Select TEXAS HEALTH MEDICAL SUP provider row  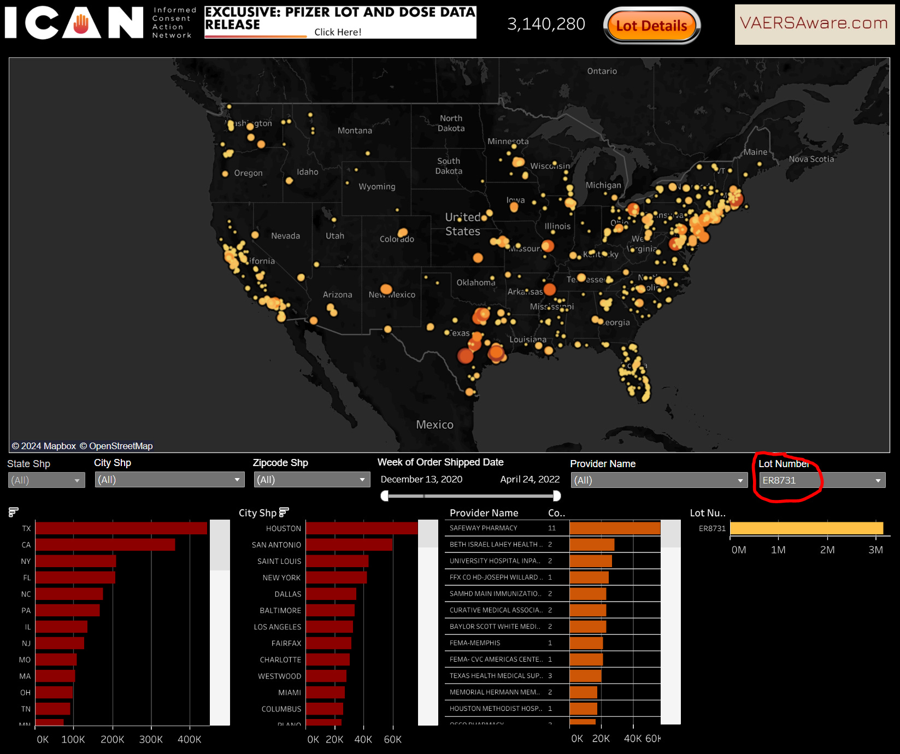[x=553, y=675]
